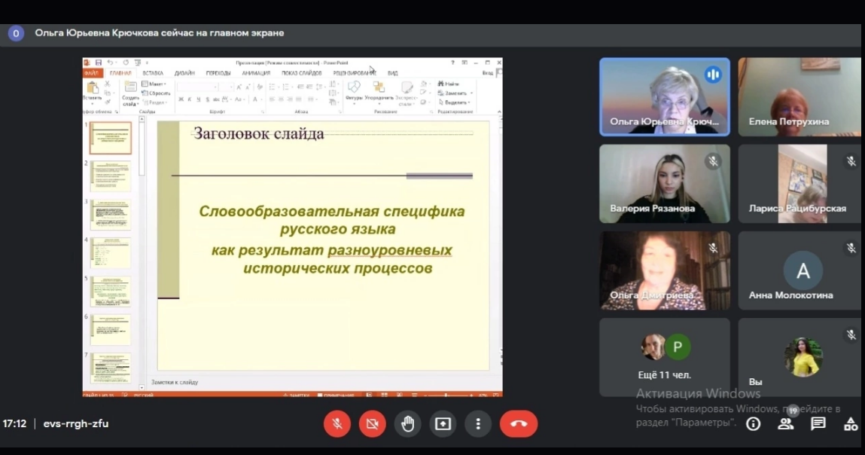Click slide sorter view icon in status bar
The height and width of the screenshot is (455, 865).
click(x=384, y=395)
